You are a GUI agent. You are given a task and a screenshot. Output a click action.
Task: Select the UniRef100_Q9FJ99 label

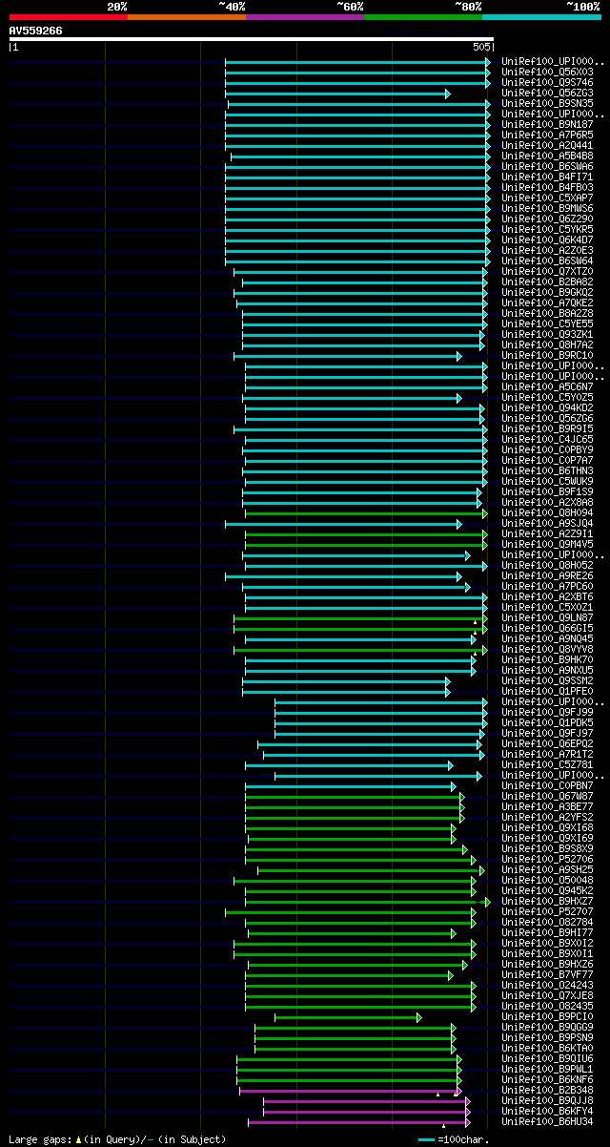point(547,712)
